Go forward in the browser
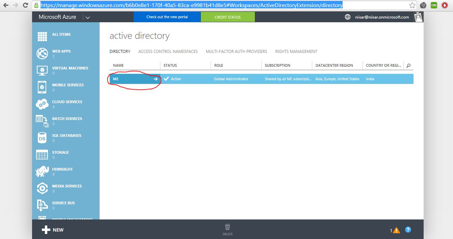 coord(16,5)
